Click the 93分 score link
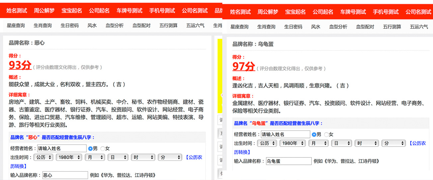The height and width of the screenshot is (180, 433). pyautogui.click(x=20, y=65)
